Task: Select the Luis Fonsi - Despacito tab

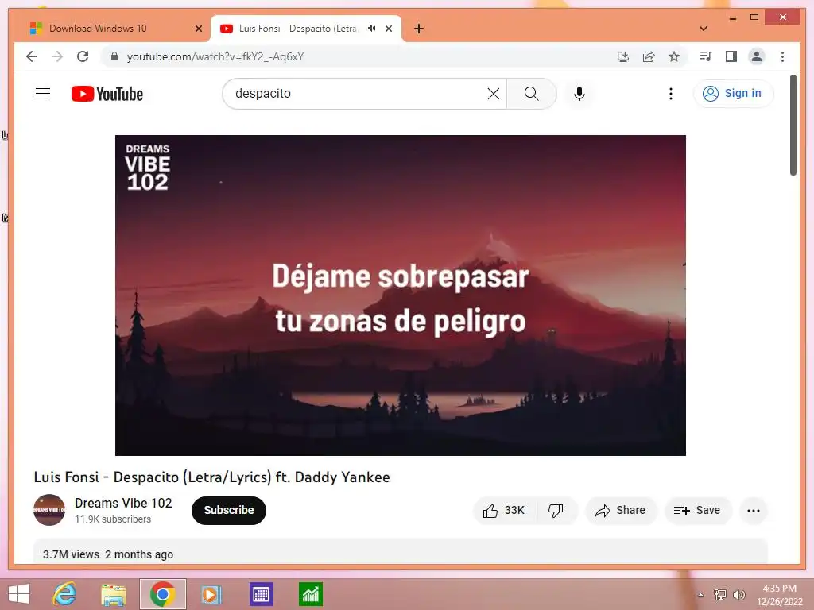Action: 297,29
